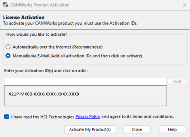Viewport: 190px width, 137px height.
Task: Click the 'CAMWorks Product Activation' title bar text
Action: (40, 5)
